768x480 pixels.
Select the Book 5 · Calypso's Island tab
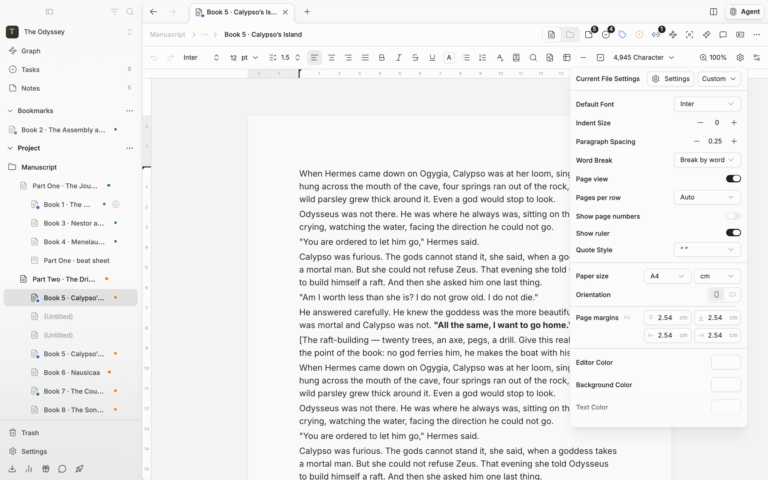(x=242, y=12)
